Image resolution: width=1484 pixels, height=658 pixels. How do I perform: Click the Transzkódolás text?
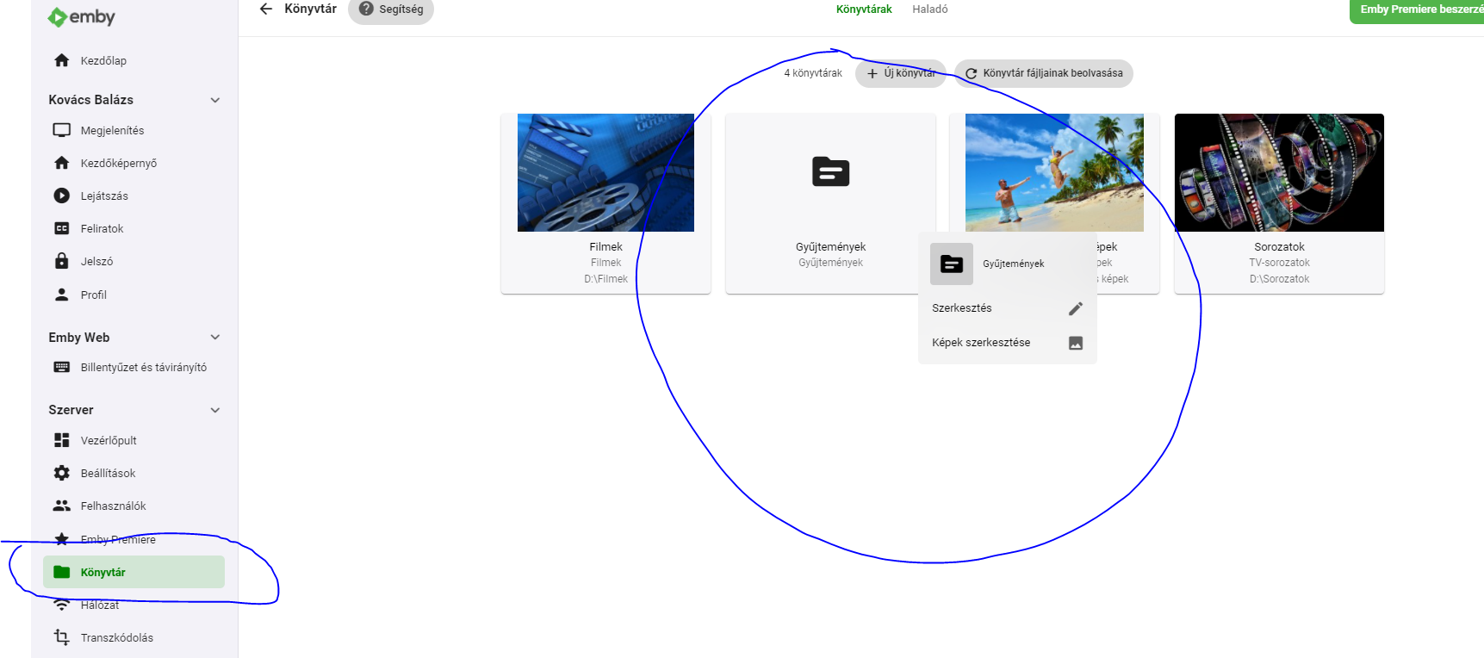pos(117,637)
